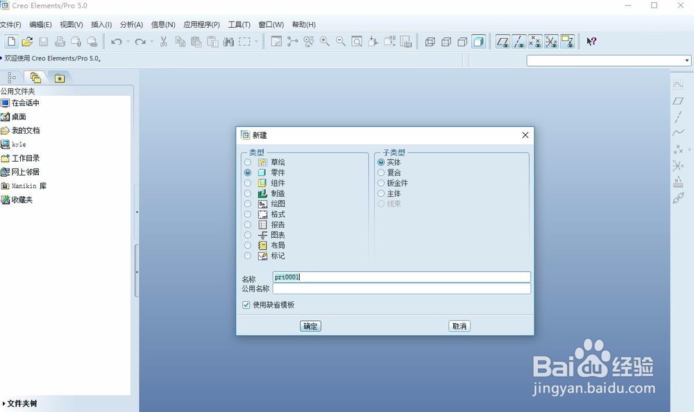Toggle datum points display icon
The width and height of the screenshot is (694, 412).
(x=535, y=42)
